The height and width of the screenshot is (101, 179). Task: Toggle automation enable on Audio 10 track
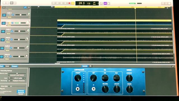click(10, 56)
